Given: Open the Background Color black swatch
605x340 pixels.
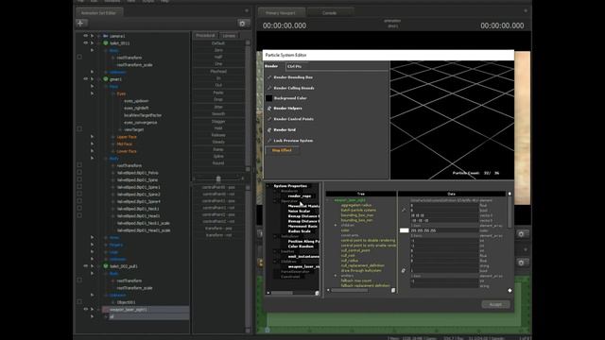Looking at the screenshot, I should point(268,98).
